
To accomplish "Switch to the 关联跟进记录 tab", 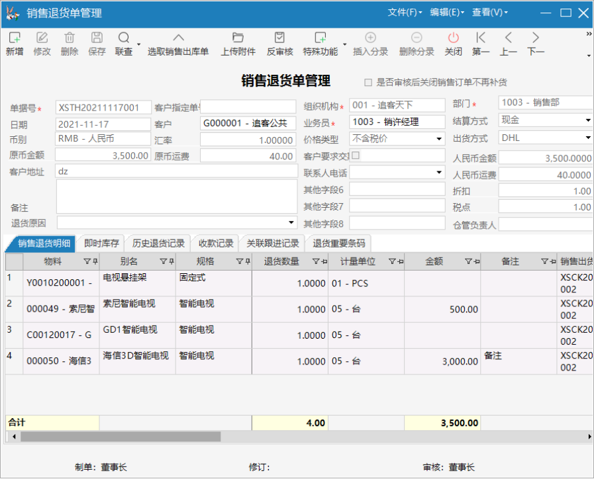I will (x=273, y=243).
